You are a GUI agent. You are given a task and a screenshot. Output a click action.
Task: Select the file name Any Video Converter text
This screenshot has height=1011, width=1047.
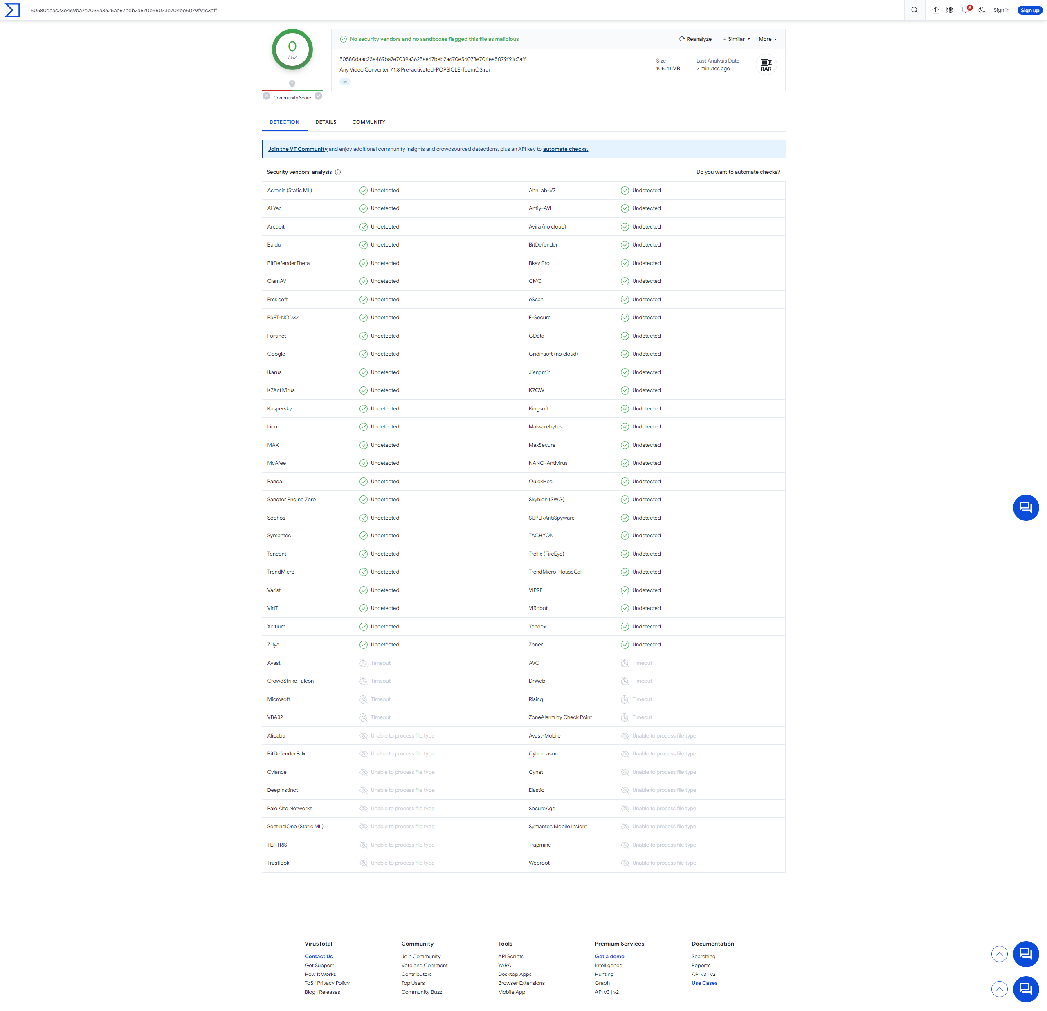tap(415, 70)
